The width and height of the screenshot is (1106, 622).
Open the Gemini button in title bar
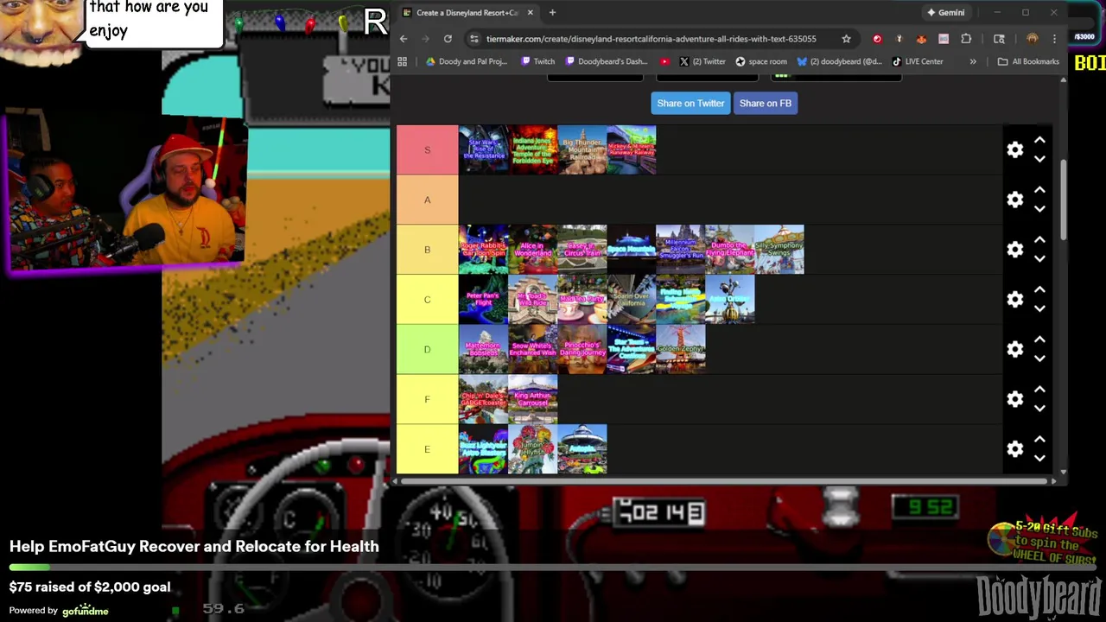click(x=945, y=12)
